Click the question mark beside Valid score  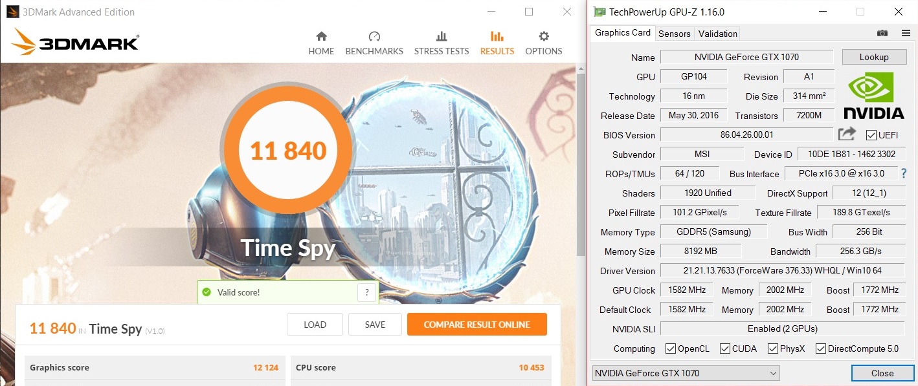coord(367,292)
